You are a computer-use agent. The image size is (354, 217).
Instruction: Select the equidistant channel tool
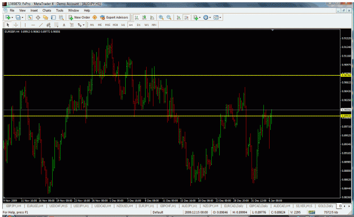pos(48,25)
